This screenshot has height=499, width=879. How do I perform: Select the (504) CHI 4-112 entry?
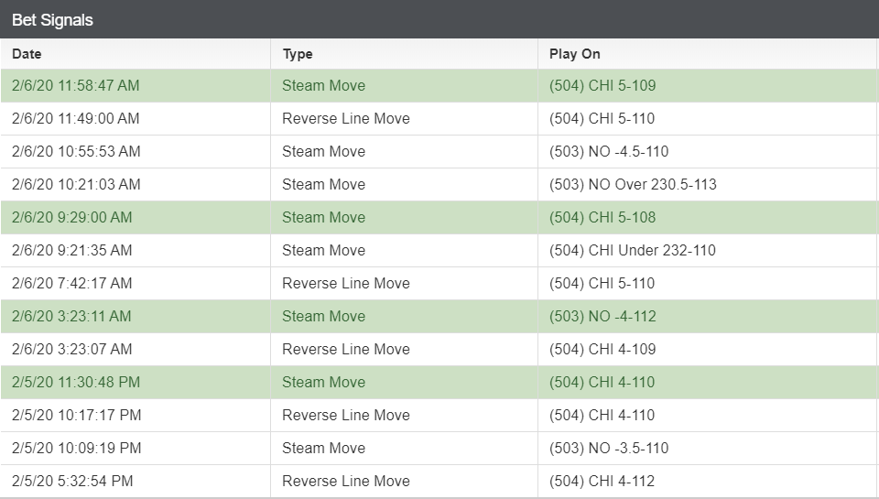(602, 481)
